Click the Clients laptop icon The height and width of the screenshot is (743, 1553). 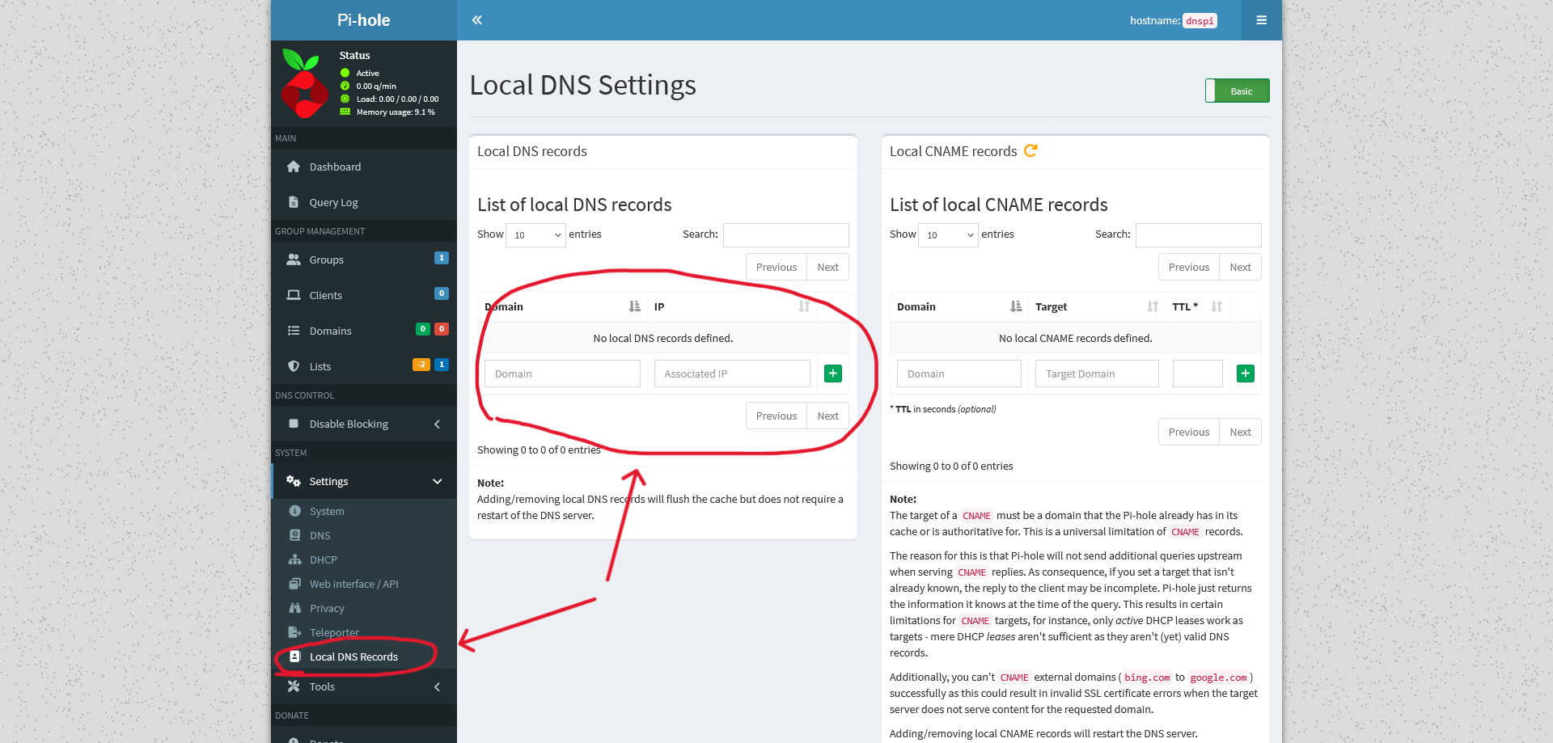(x=294, y=295)
